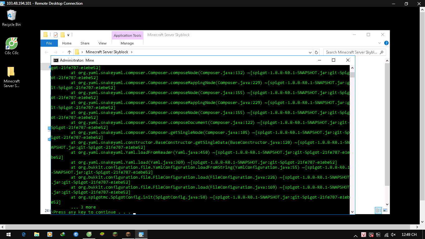Click the Explorer Help question mark icon
This screenshot has width=425, height=239.
pos(386,43)
